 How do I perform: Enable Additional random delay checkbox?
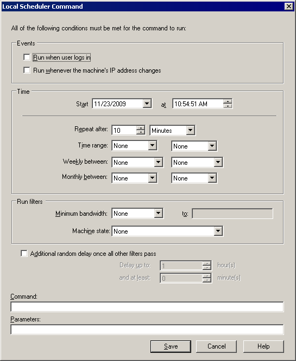click(x=24, y=253)
